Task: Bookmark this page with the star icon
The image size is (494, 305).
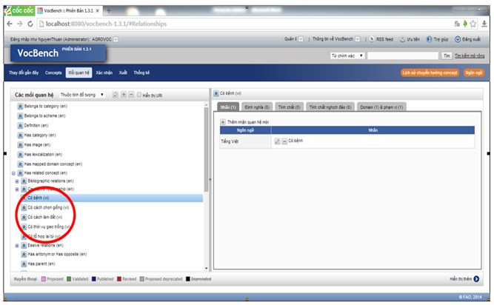Action: (473, 24)
